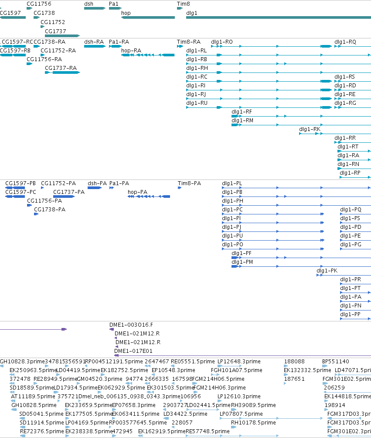This screenshot has width=371, height=438.
Task: Click the dlg1-RQ transcript label
Action: (x=345, y=42)
